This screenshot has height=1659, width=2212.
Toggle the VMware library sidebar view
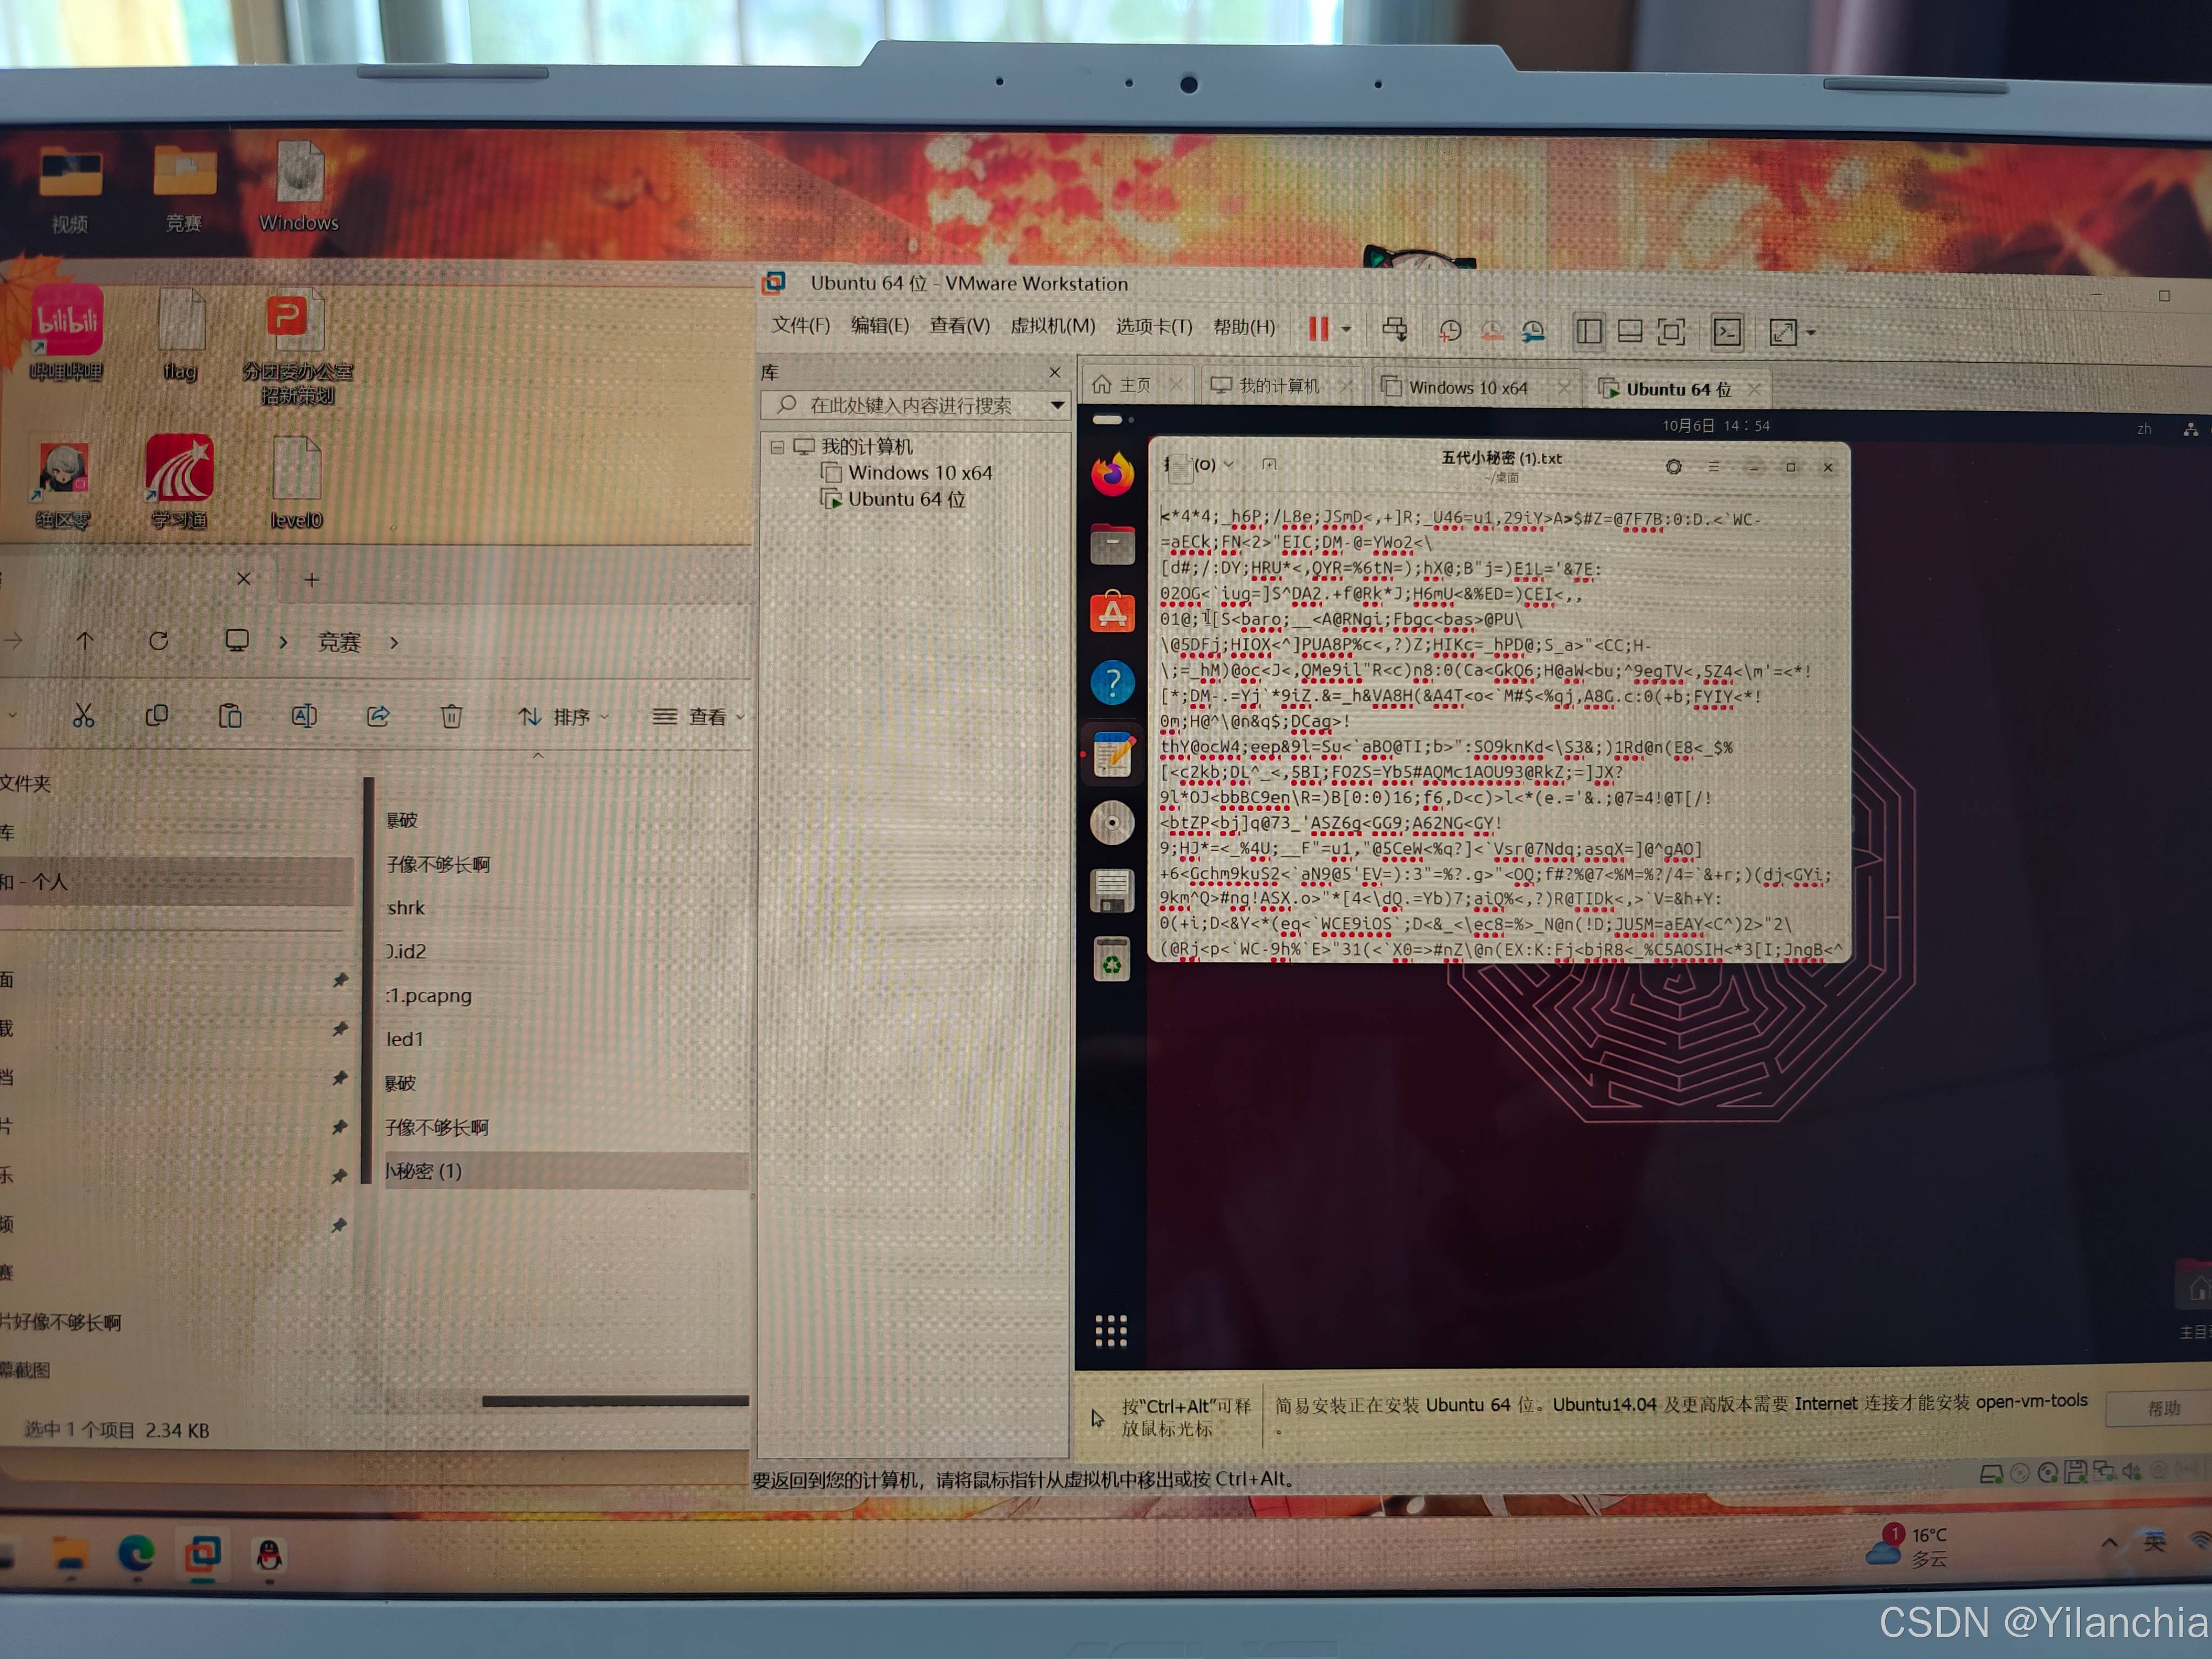pyautogui.click(x=1589, y=332)
